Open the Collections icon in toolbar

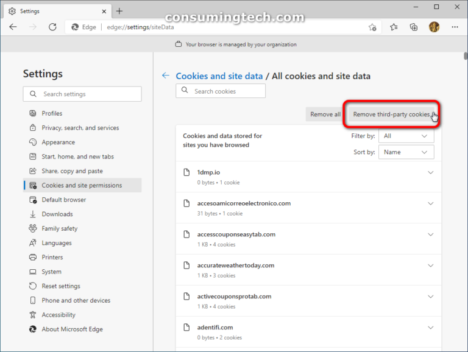click(414, 27)
